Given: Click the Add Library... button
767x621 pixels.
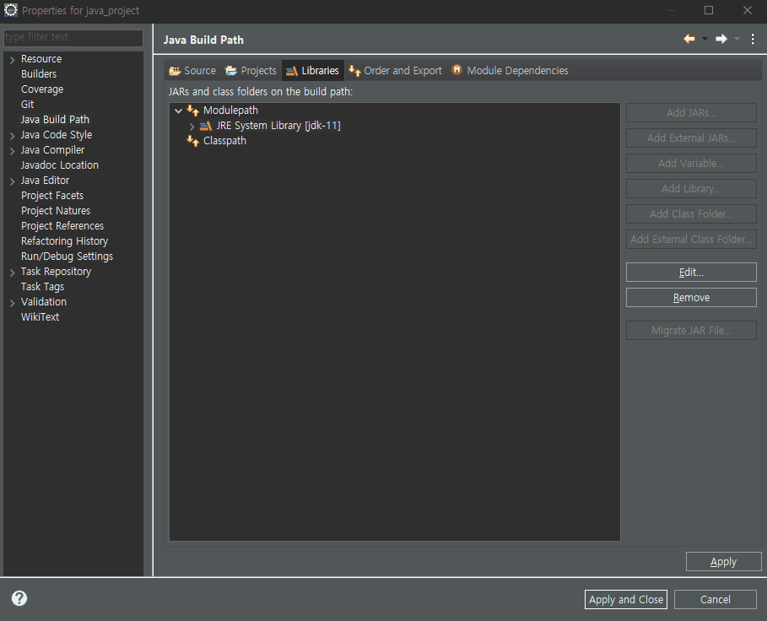Looking at the screenshot, I should tap(691, 189).
